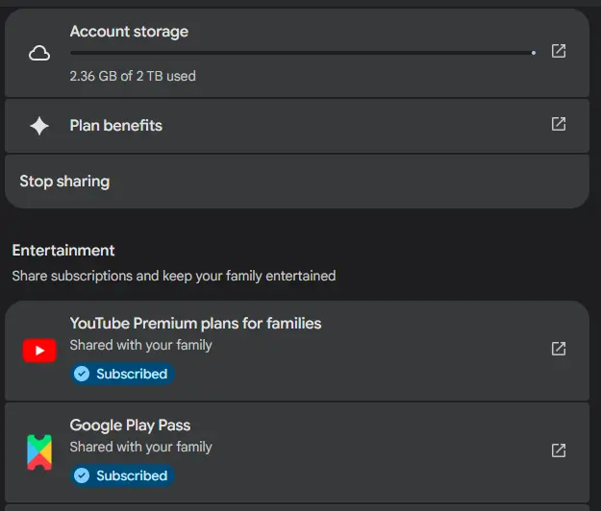Screen dimensions: 601x511
Task: Click 'Shared with your family' under Google Play Pass
Action: pos(140,447)
